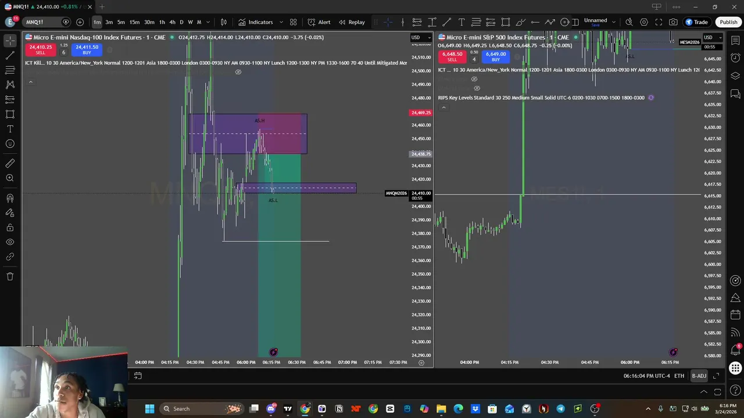Image resolution: width=744 pixels, height=418 pixels.
Task: Take a chart snapshot with camera icon
Action: (x=673, y=22)
